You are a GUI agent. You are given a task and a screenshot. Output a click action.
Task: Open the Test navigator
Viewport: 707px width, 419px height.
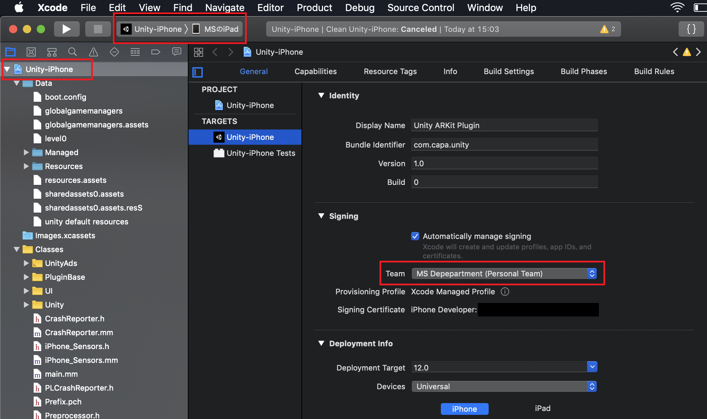click(114, 52)
